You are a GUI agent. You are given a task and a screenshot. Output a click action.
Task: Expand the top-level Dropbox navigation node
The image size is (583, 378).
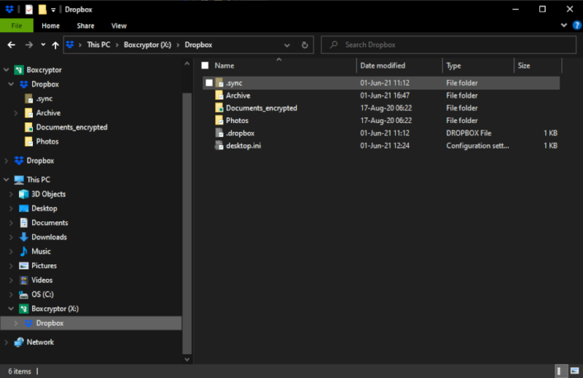click(7, 160)
